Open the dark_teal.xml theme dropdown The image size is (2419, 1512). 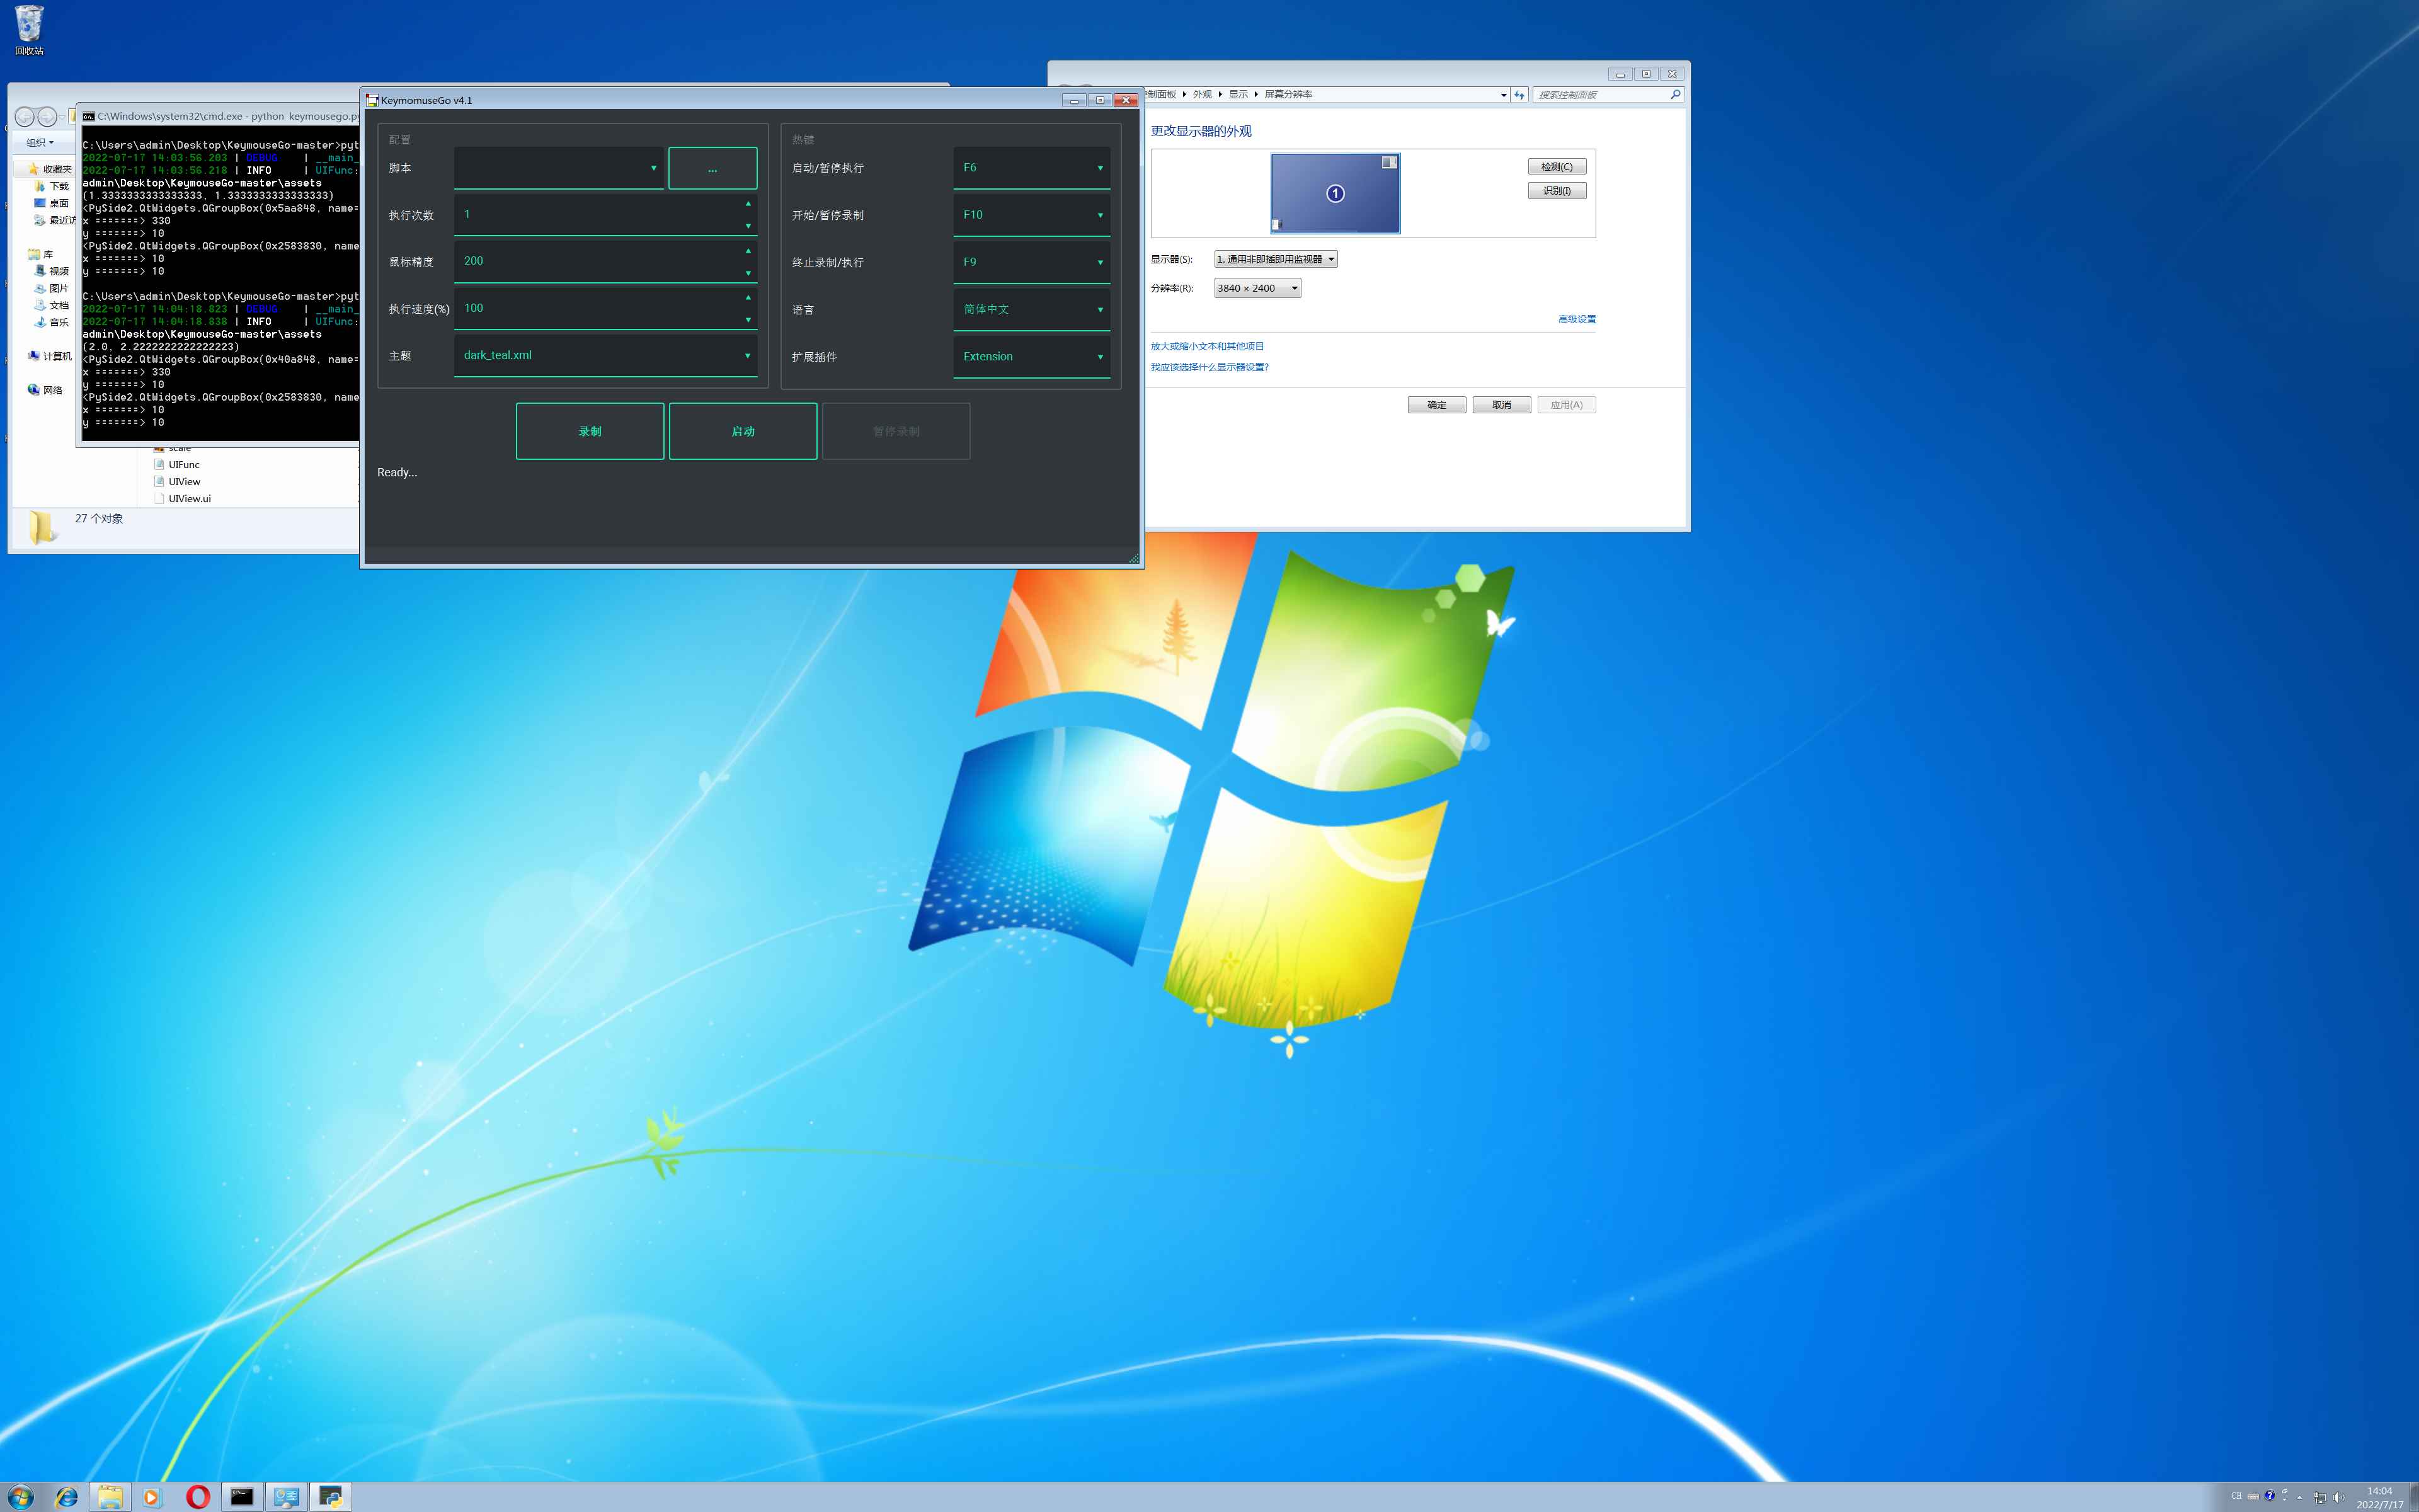point(605,356)
